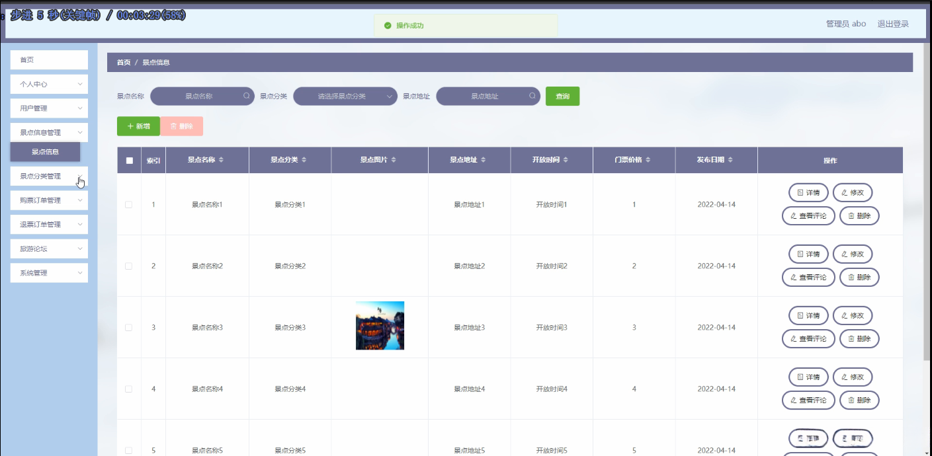Open 详情 for 景点名称2 row

click(808, 254)
